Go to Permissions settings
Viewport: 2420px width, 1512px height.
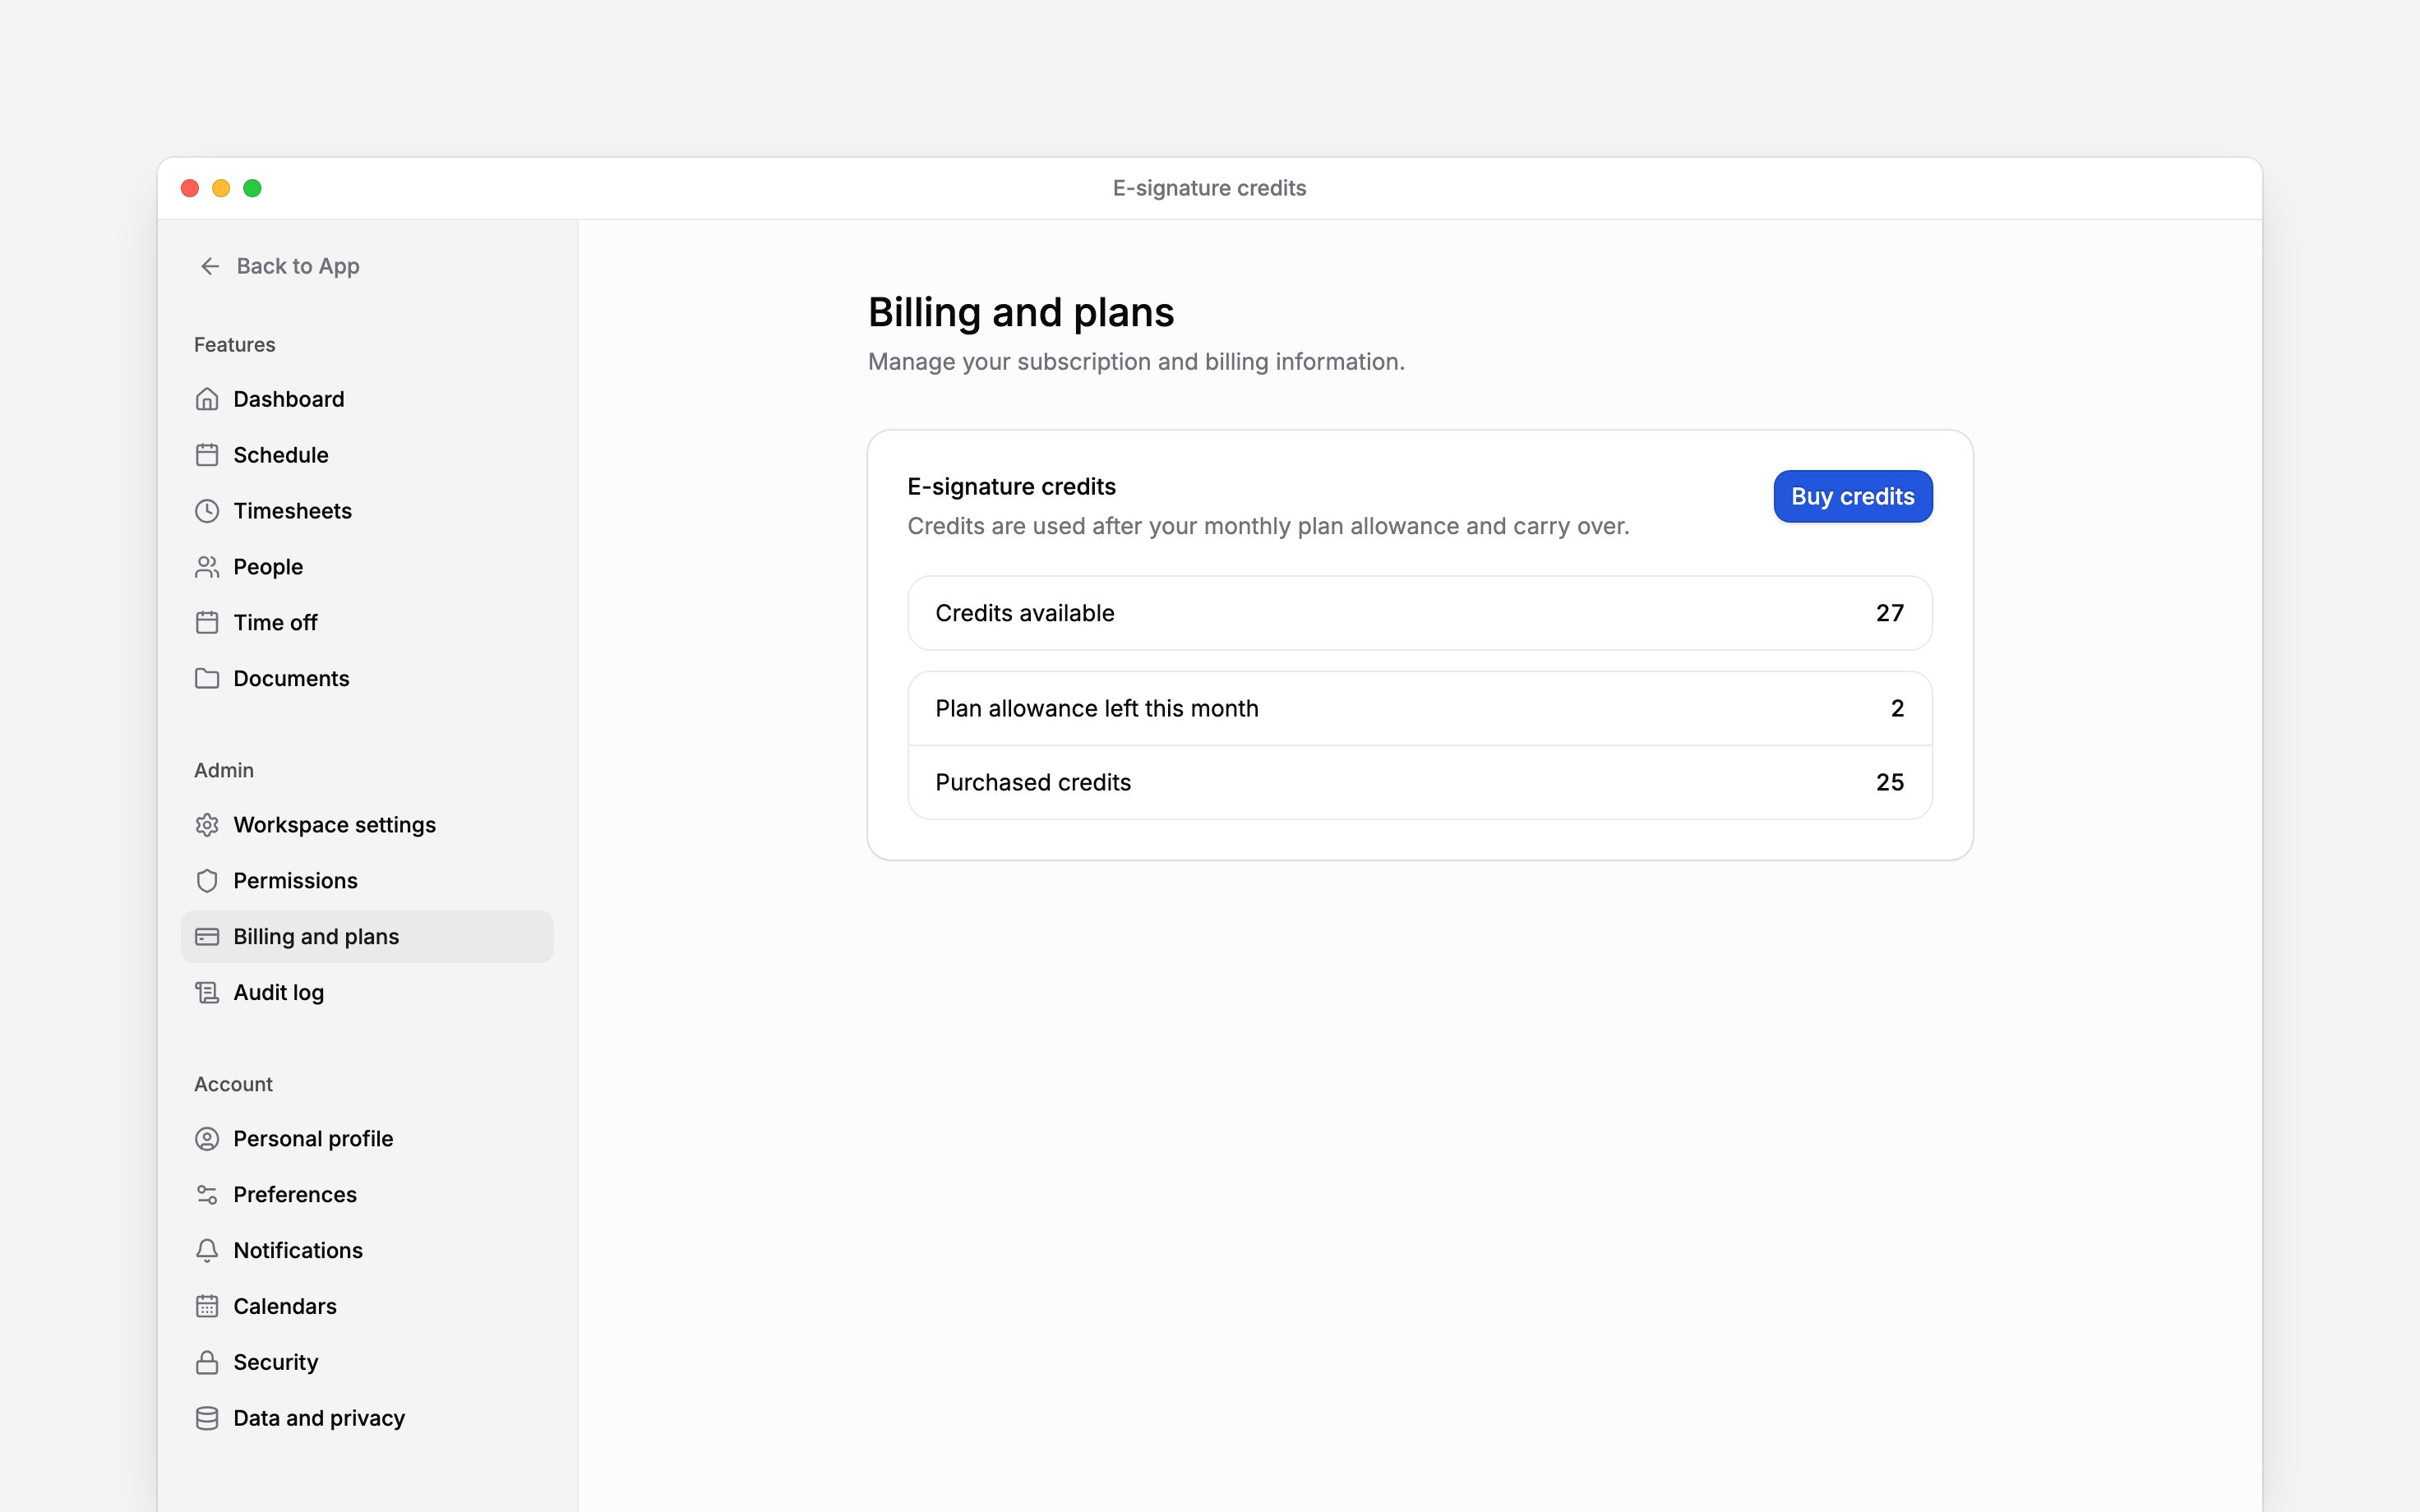(367, 881)
